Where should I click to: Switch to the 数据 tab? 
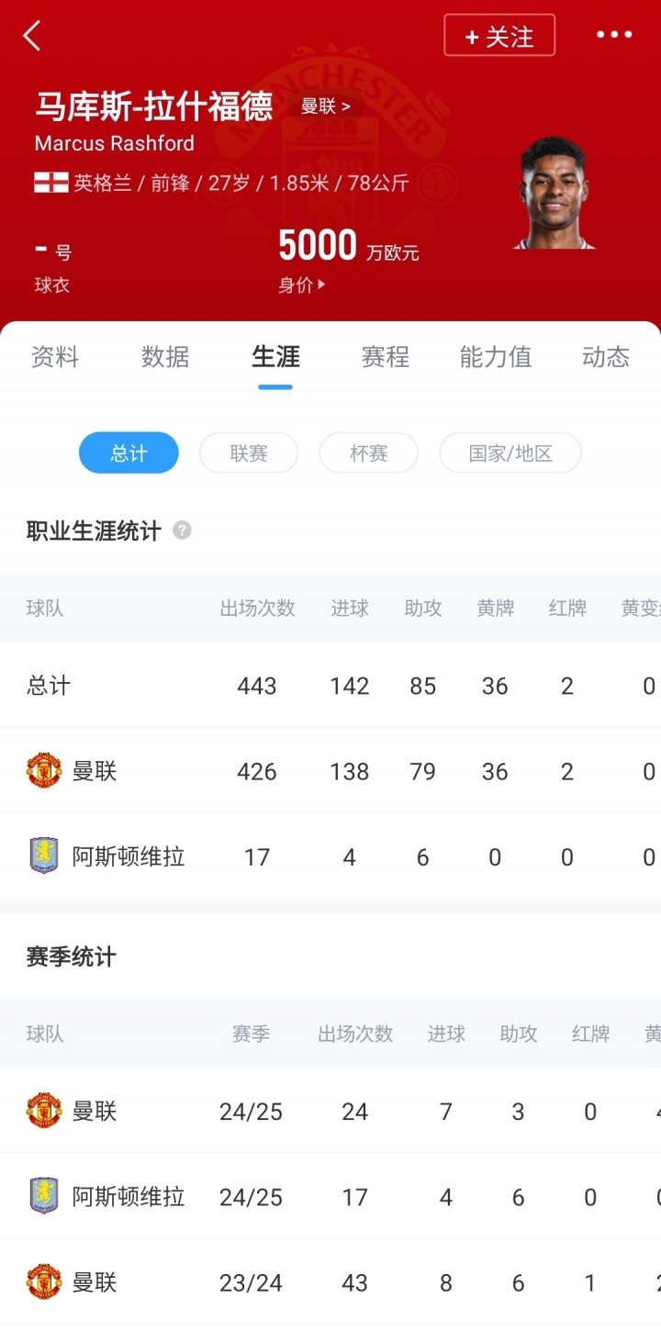click(x=165, y=357)
